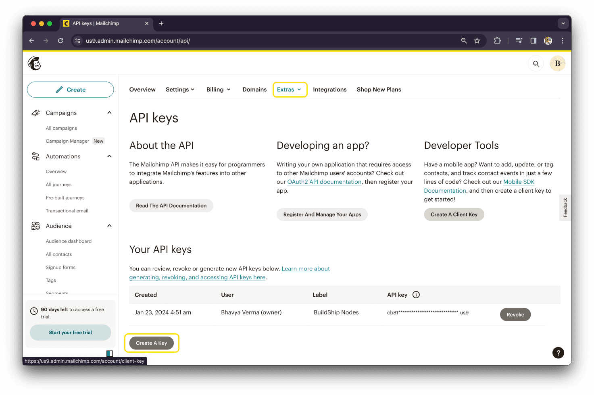Click the Audience icon in the sidebar

[35, 226]
